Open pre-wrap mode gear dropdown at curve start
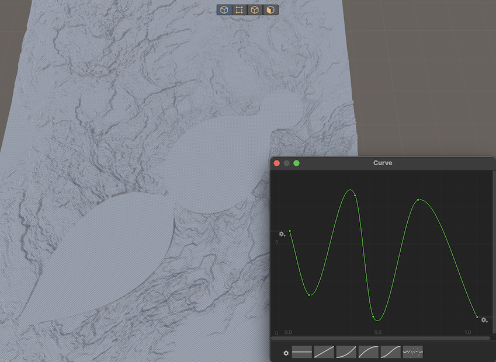The width and height of the screenshot is (496, 362). click(282, 234)
